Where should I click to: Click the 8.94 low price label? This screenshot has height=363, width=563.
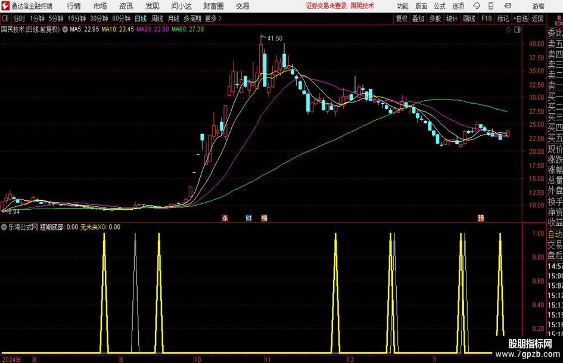14,212
